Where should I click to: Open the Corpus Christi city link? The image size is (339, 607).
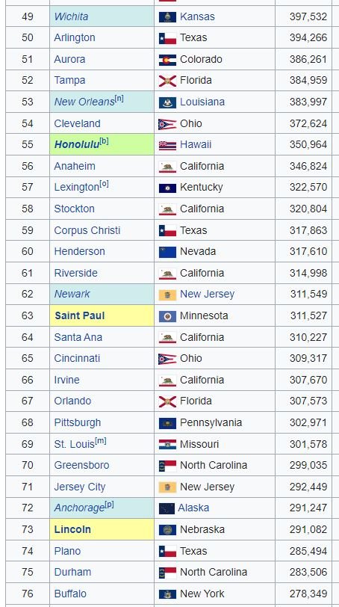pos(87,230)
